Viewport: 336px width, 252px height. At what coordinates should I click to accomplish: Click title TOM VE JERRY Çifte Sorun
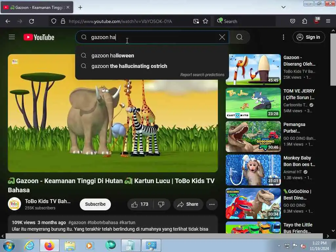point(299,94)
